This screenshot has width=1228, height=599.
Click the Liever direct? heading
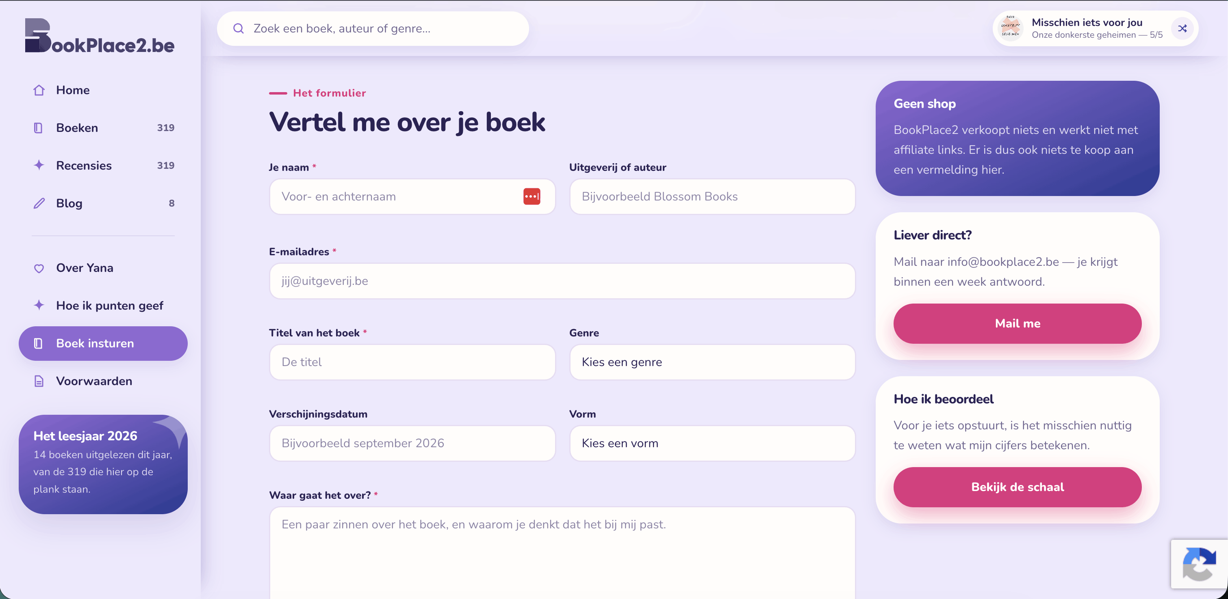pyautogui.click(x=933, y=235)
